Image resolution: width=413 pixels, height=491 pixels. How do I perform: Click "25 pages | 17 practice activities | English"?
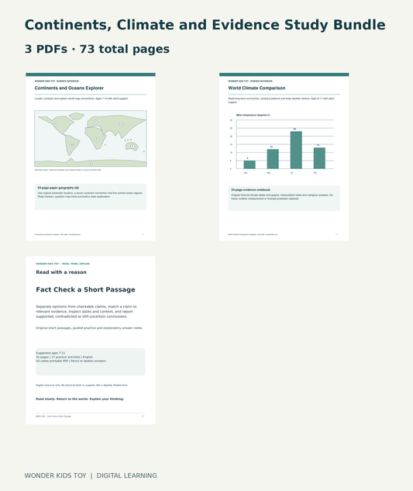pos(64,357)
